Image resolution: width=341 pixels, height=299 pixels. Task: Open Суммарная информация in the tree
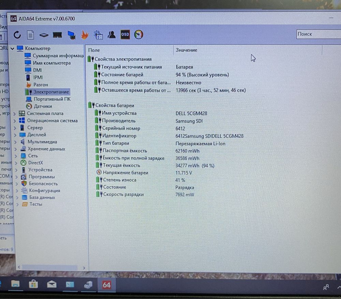58,56
